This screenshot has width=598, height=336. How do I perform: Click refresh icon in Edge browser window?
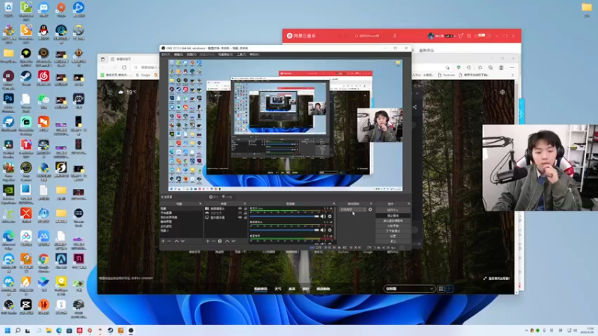[x=124, y=67]
